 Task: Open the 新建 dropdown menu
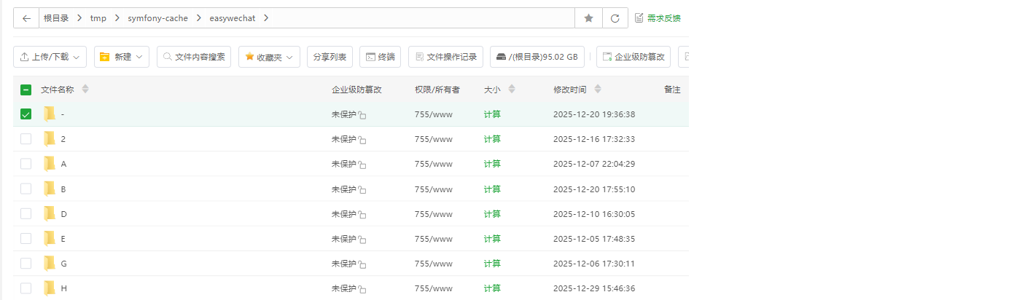point(122,57)
